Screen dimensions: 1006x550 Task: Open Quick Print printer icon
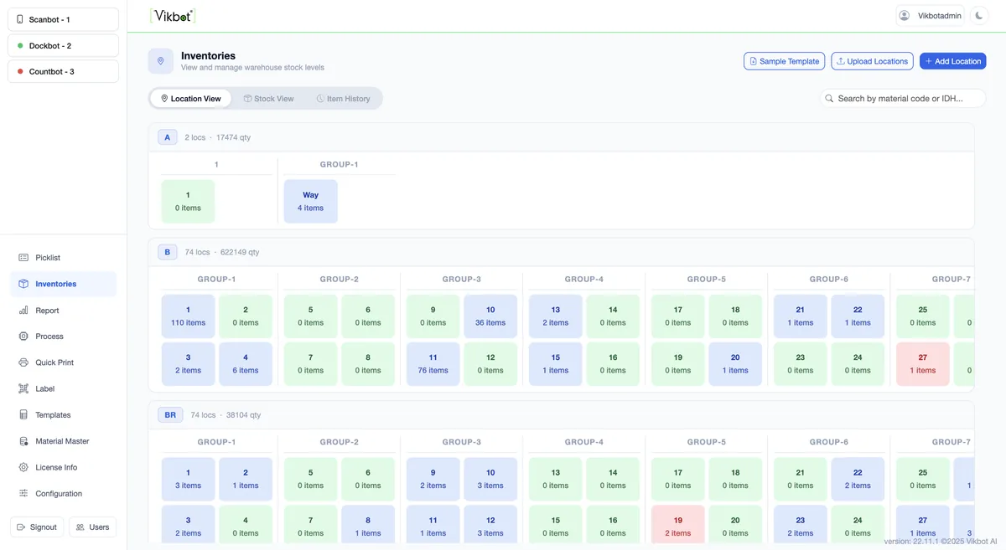23,362
